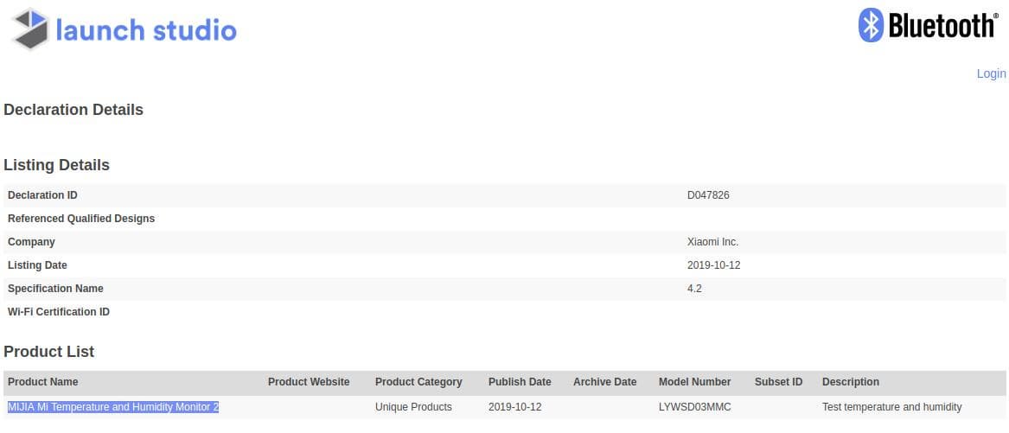This screenshot has height=433, width=1009.
Task: Click the Xiaomi Inc. company value
Action: tap(712, 242)
